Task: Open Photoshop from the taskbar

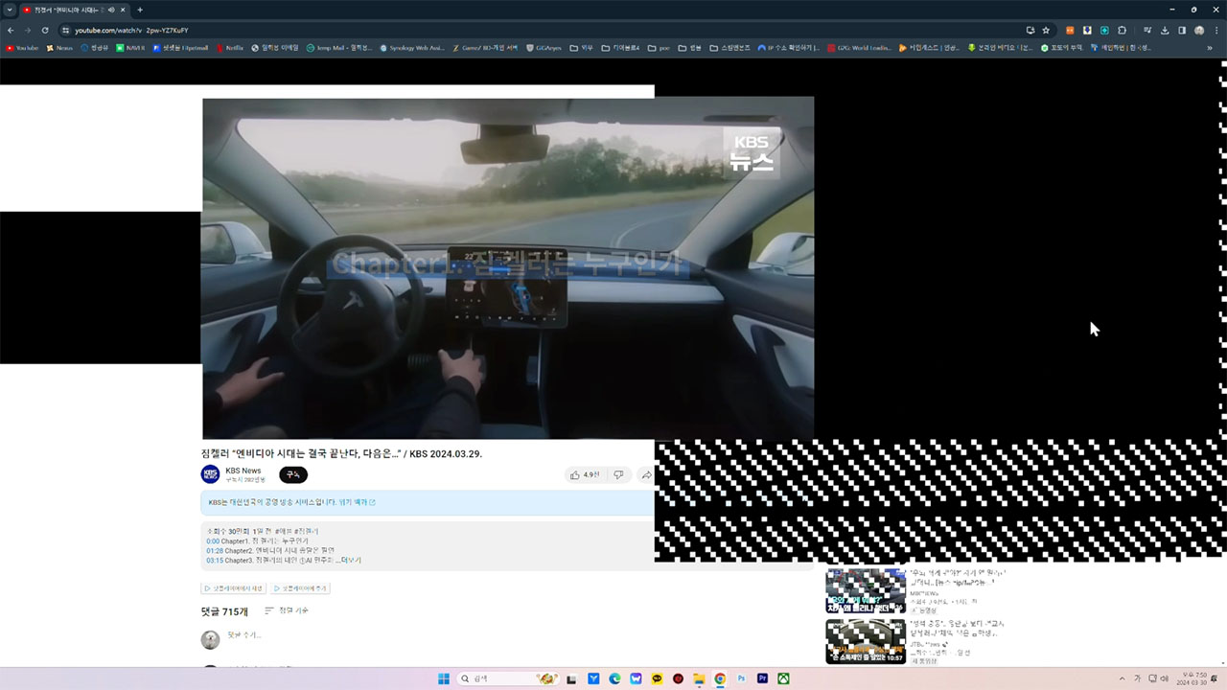Action: (x=741, y=678)
